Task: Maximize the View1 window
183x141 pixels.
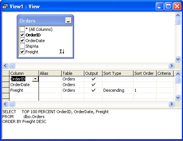Action: tap(168, 6)
